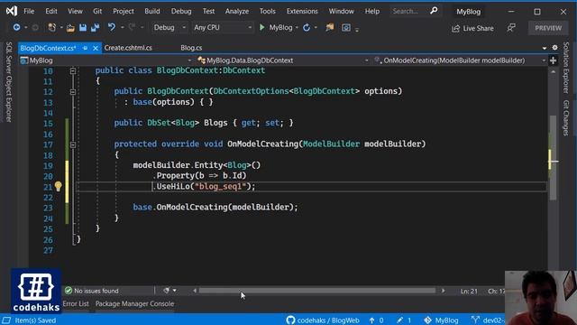Click the Ln: 21 line indicator
Screen dimensions: 577x325
(469, 291)
